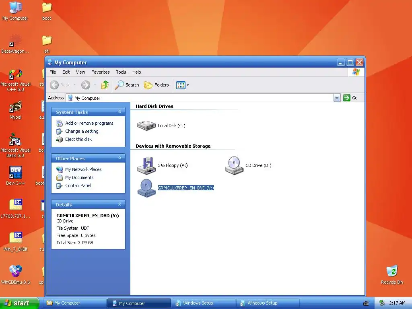Click the Safely Remove Hardware tray icon
The width and height of the screenshot is (412, 309).
pos(382,303)
